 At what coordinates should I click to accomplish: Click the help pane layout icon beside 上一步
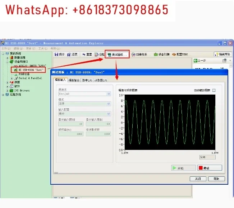coord(224,61)
